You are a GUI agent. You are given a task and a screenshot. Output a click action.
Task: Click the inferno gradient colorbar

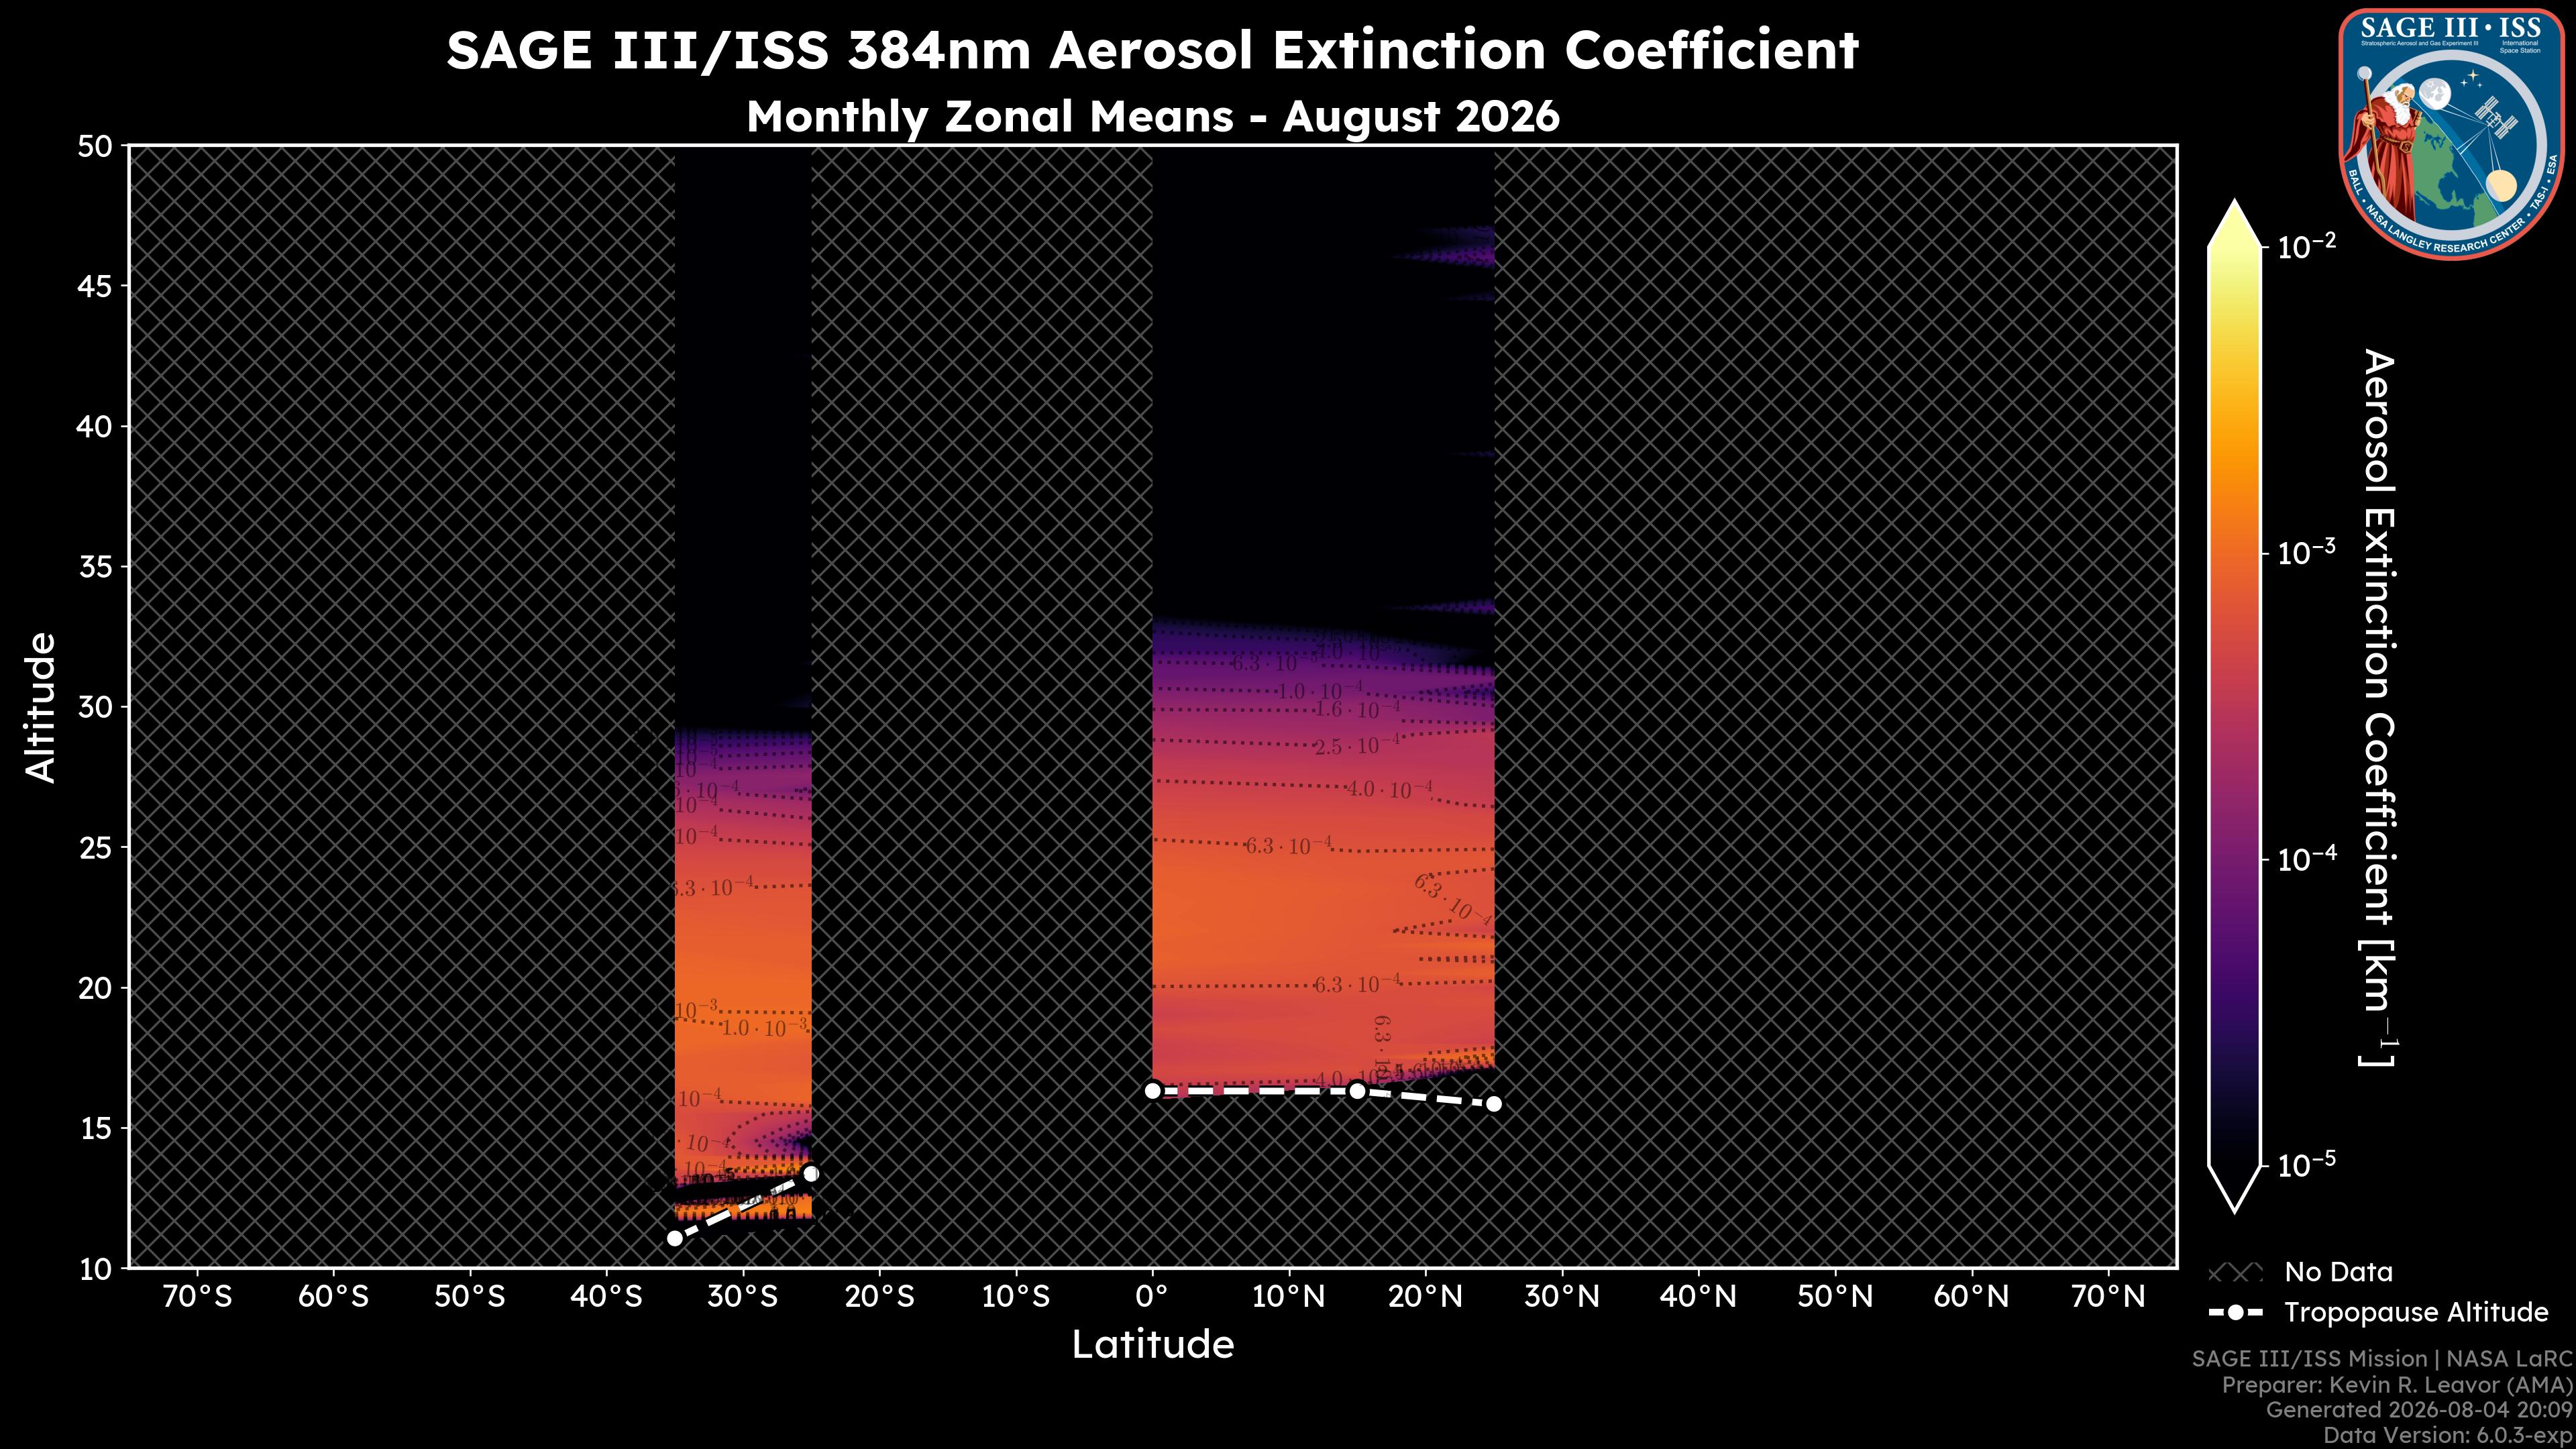tap(2235, 706)
